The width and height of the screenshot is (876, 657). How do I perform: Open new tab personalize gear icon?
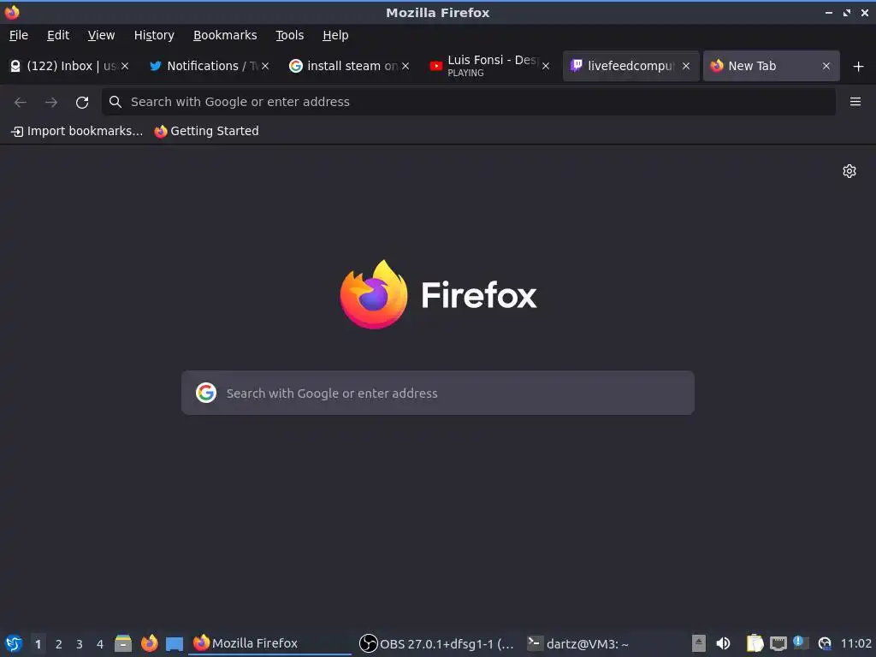click(849, 171)
